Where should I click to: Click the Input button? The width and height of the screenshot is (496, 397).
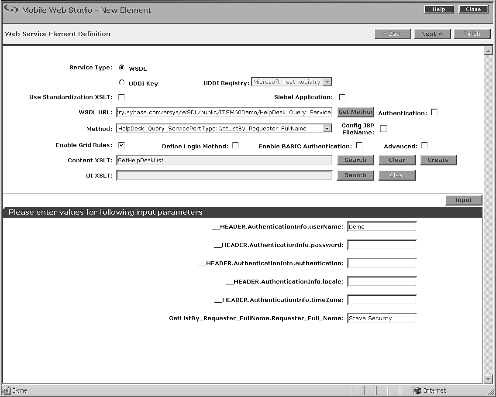coord(464,200)
